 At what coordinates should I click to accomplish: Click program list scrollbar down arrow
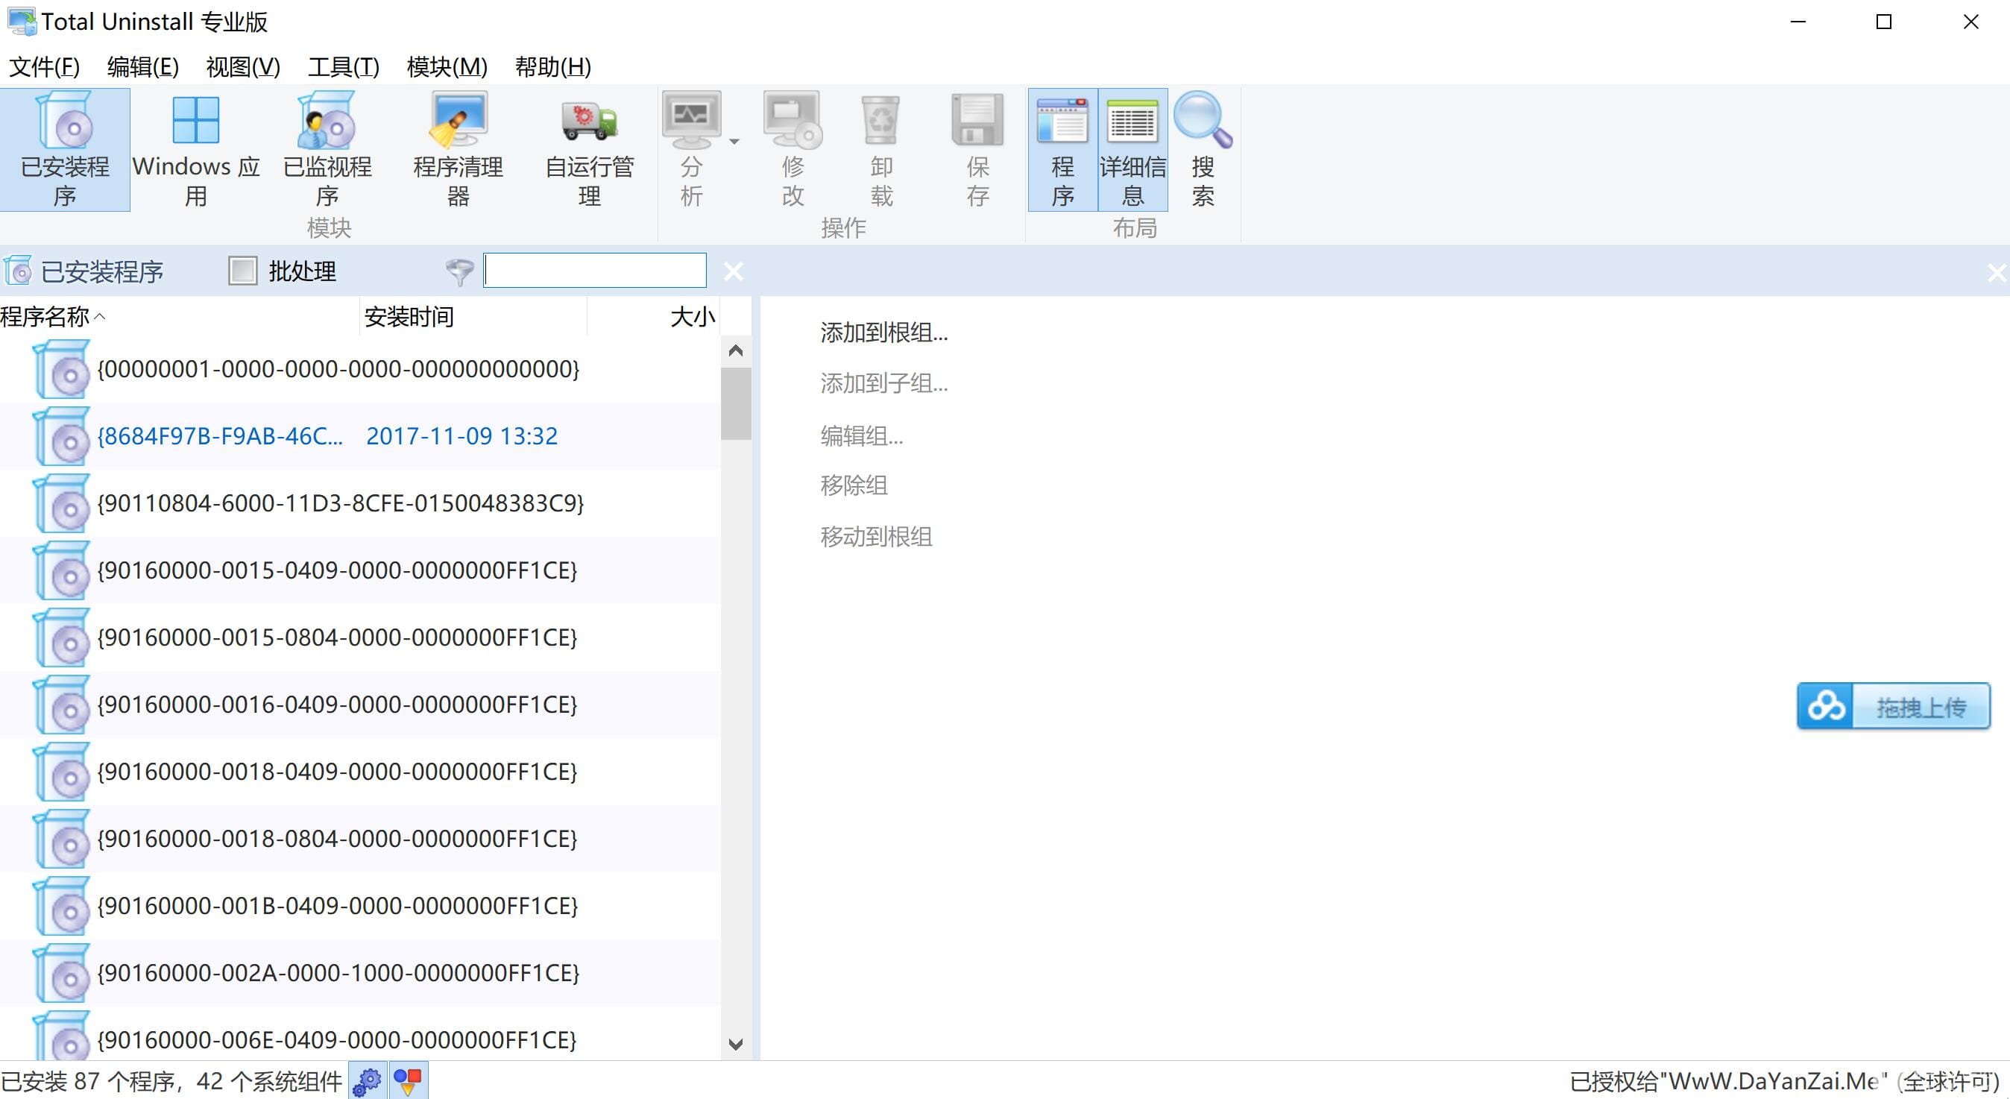(x=735, y=1045)
